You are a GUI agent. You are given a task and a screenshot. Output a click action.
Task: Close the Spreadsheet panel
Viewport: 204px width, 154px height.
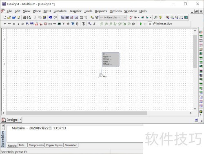[3, 125]
